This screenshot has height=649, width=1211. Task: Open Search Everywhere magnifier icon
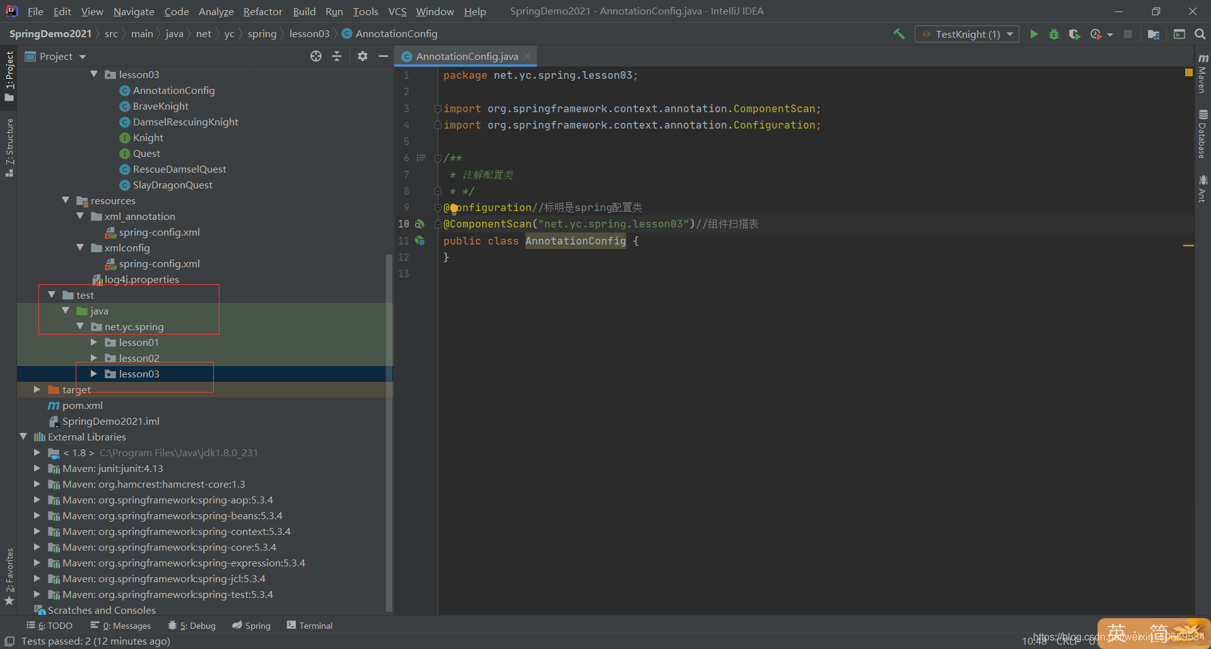point(1200,34)
